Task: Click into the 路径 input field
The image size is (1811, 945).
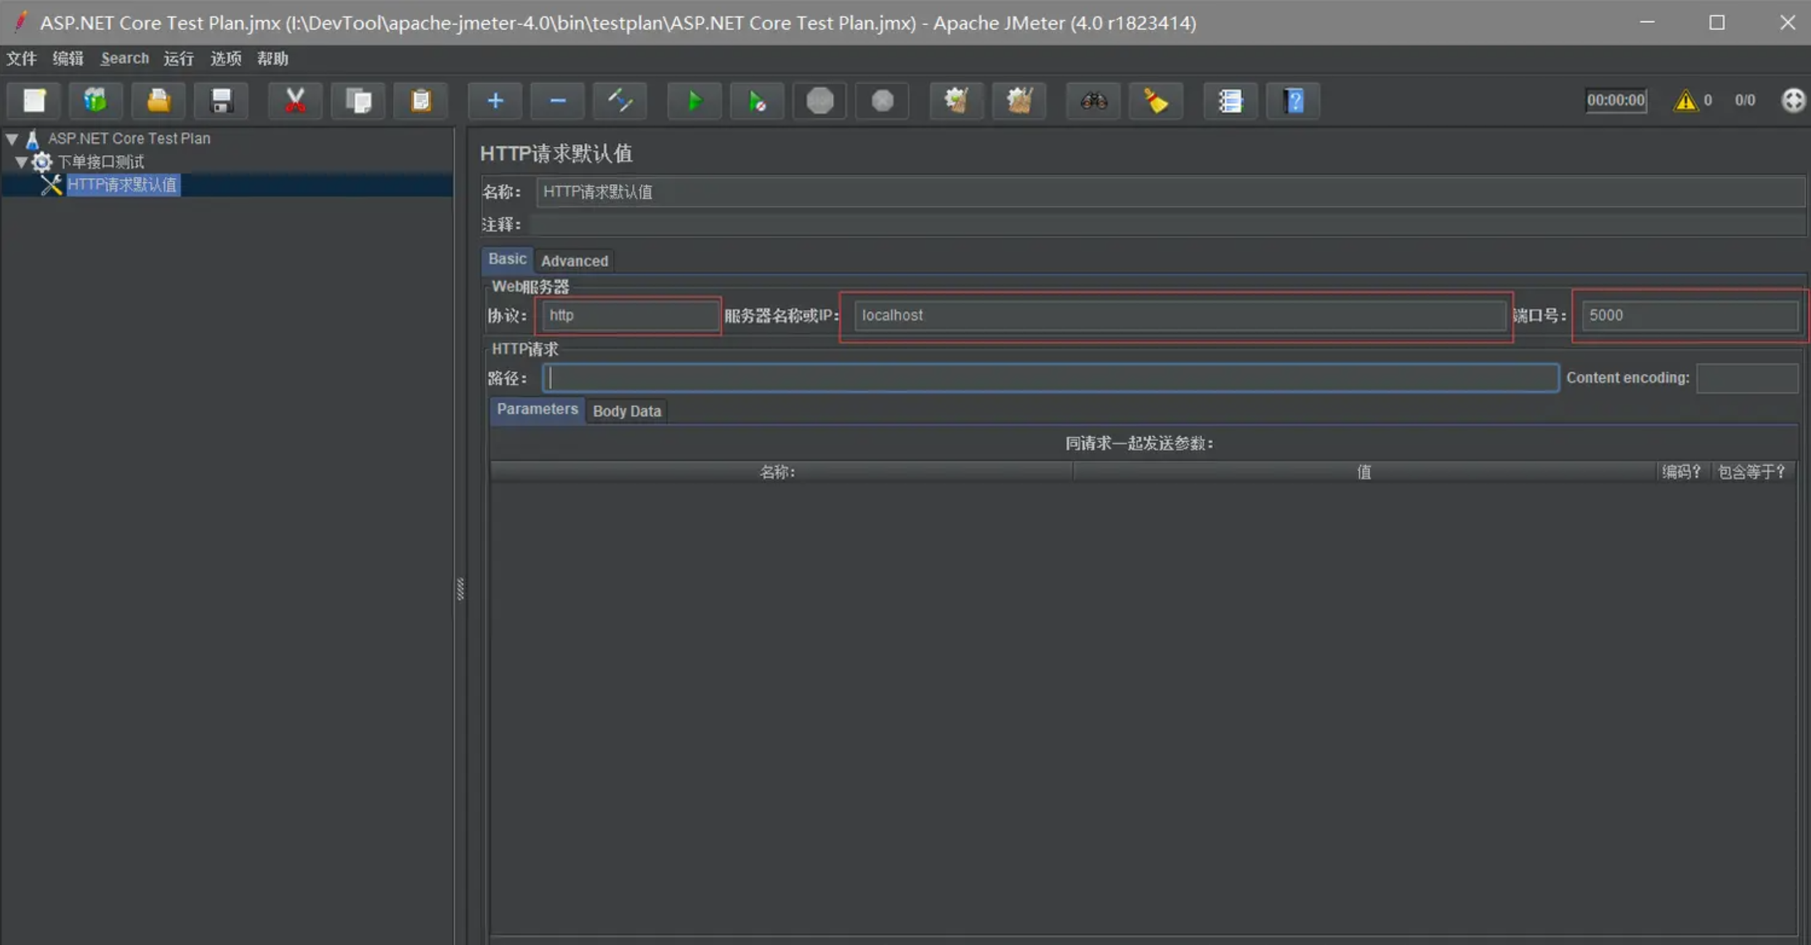Action: tap(1050, 377)
